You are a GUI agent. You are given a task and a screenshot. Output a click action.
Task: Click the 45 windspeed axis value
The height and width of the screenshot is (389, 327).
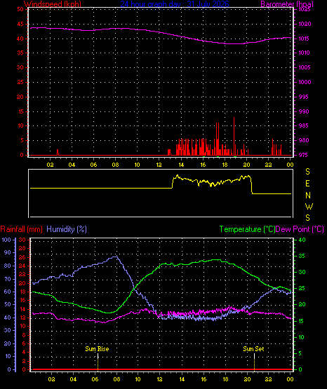20,24
